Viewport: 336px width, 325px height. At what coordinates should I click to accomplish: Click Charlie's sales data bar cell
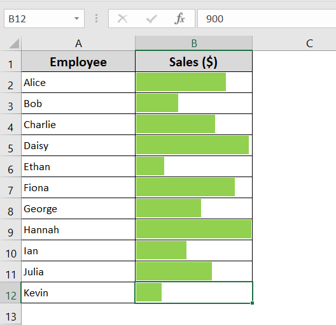193,124
